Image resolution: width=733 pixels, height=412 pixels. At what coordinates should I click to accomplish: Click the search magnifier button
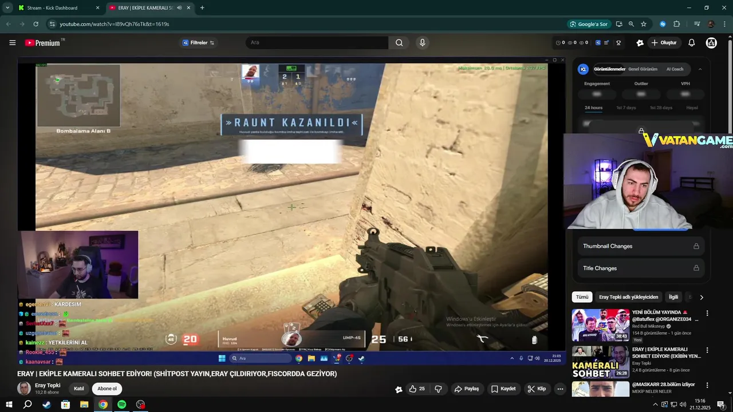[x=399, y=43]
